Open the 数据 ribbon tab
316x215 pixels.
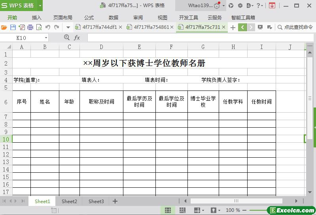coord(114,18)
